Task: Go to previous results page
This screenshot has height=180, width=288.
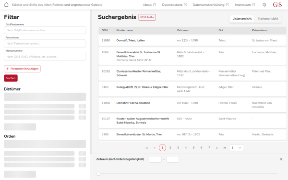Action: tap(155, 148)
